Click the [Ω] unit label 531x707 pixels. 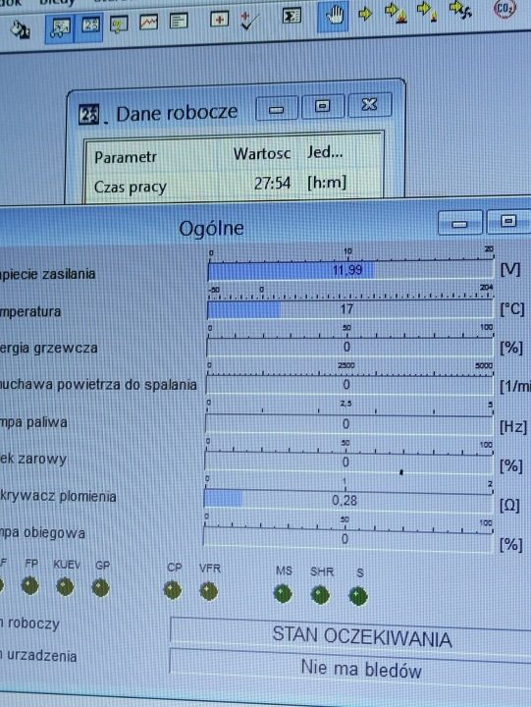pyautogui.click(x=510, y=506)
